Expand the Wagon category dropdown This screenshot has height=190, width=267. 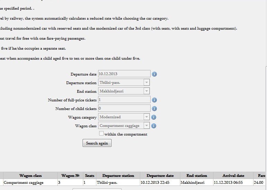(x=124, y=117)
